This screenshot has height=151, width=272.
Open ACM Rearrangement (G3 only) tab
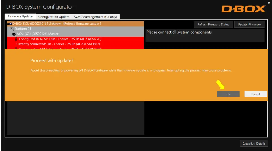pos(95,17)
